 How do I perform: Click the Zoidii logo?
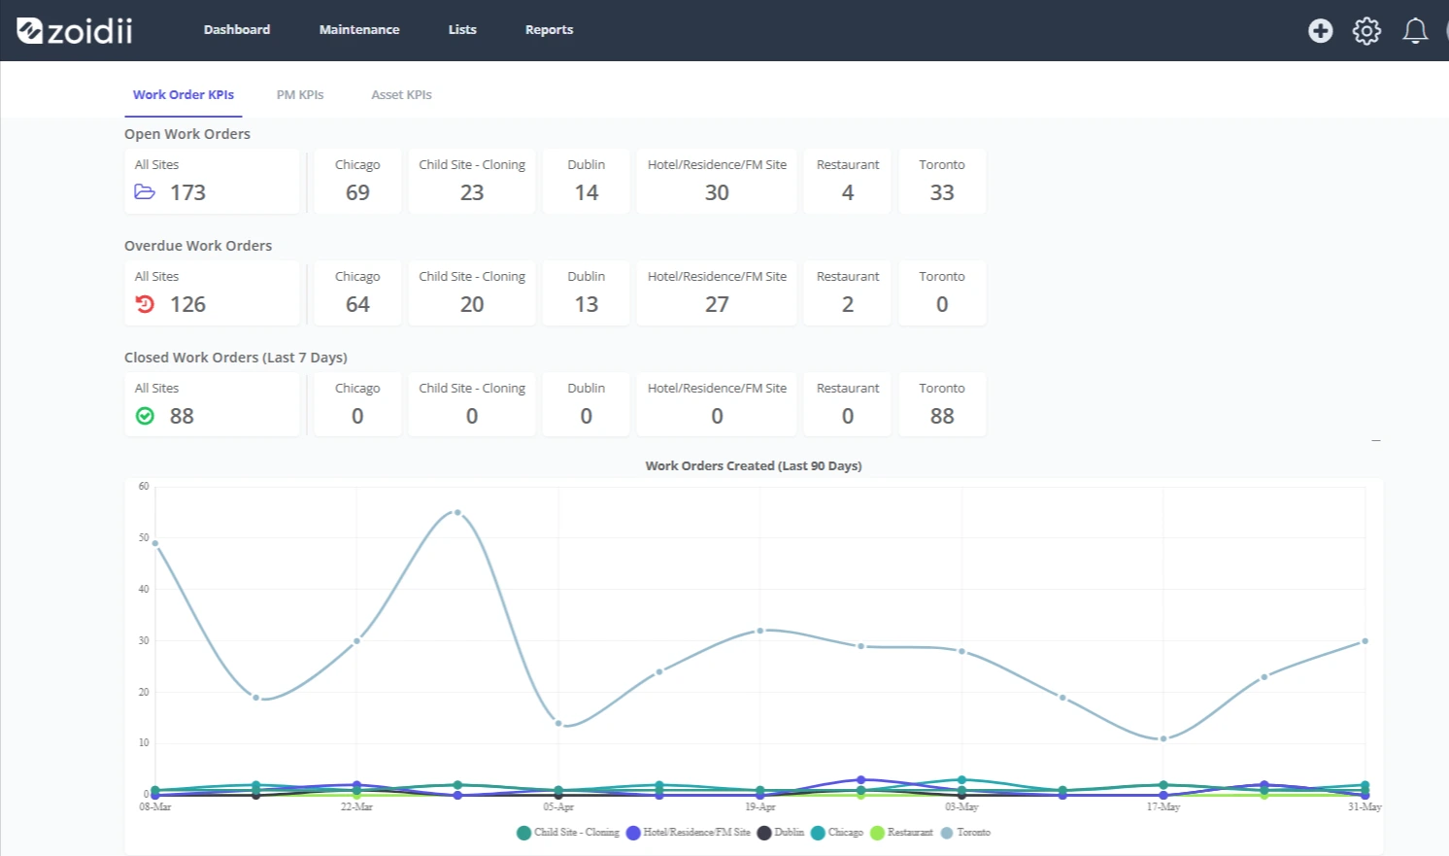click(x=75, y=31)
